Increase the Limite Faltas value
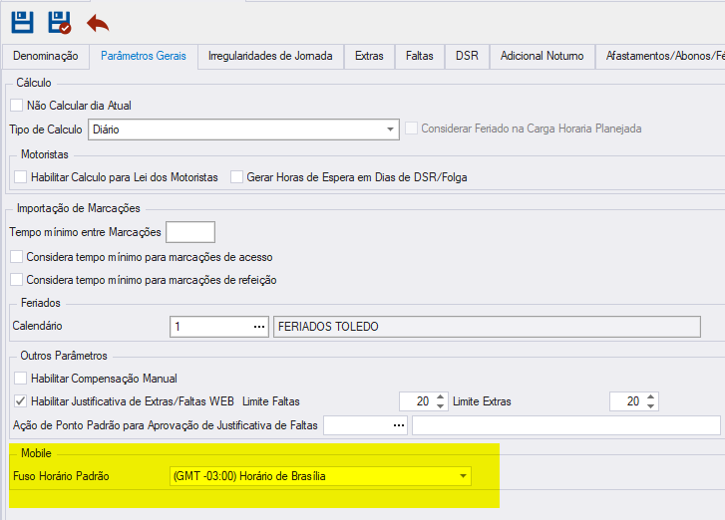The image size is (725, 520). (x=440, y=396)
